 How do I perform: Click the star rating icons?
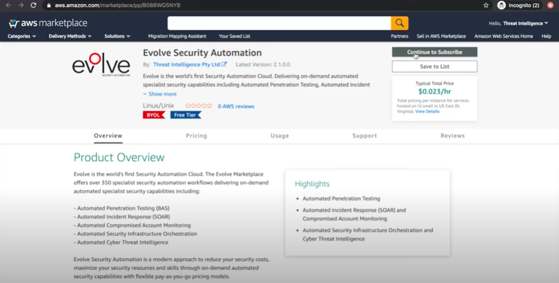pyautogui.click(x=199, y=106)
